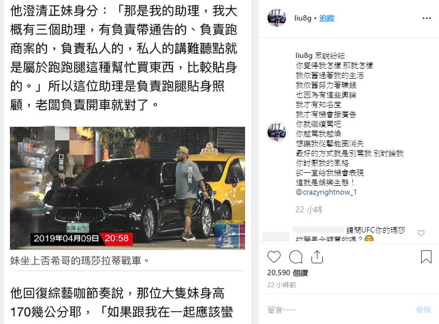Click the 2019年04月09日 date overlay
Viewport: 439px width, 324px height.
66,238
